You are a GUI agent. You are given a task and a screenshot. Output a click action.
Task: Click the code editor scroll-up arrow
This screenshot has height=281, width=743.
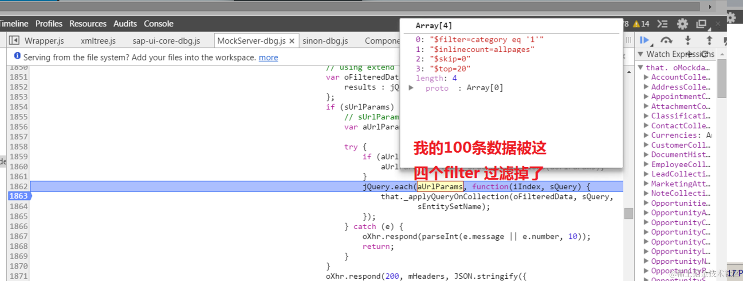tap(629, 72)
